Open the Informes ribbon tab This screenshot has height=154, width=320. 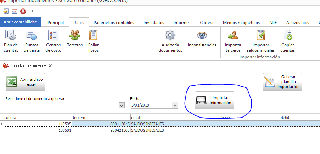point(182,23)
